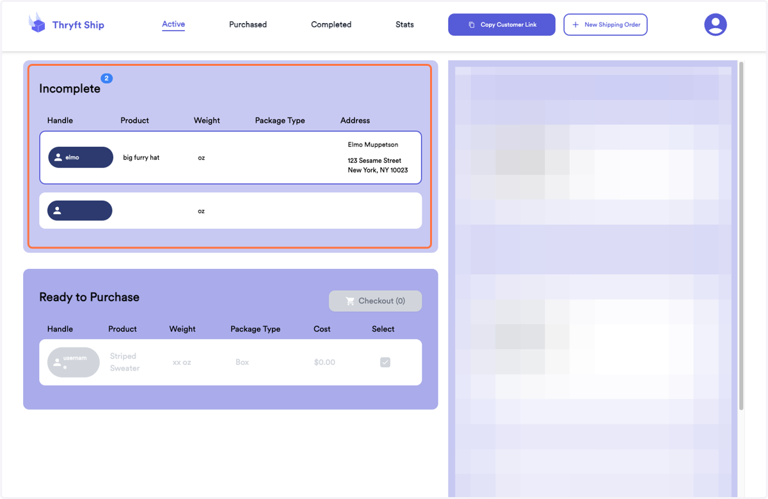768x499 pixels.
Task: Open the Purchased tab
Action: [x=248, y=24]
